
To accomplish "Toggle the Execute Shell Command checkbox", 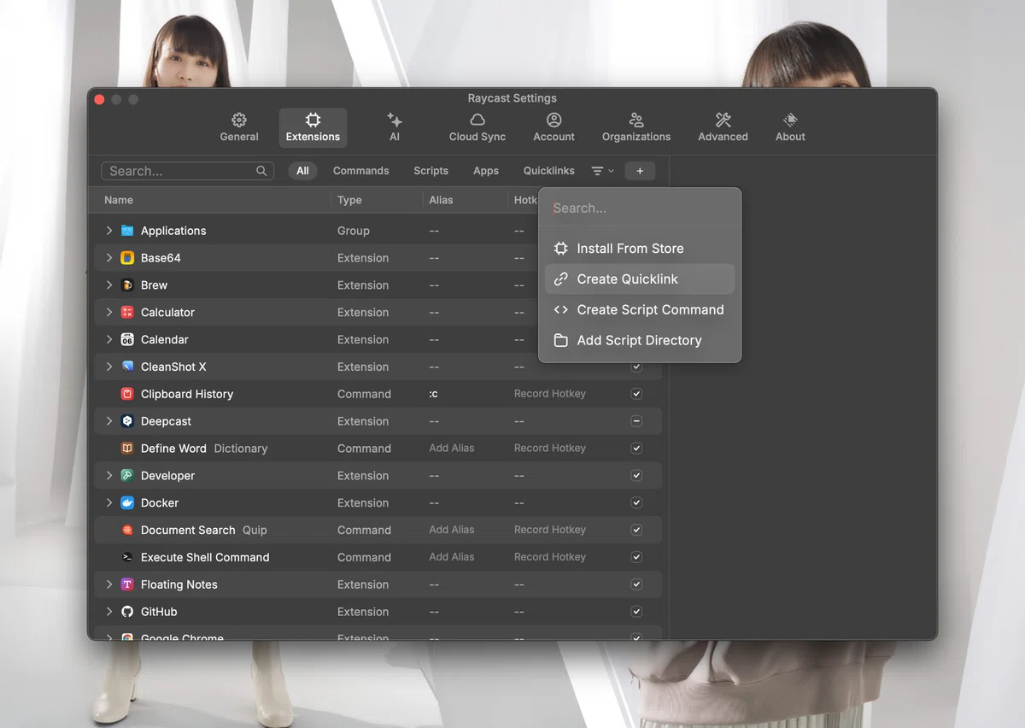I will (636, 557).
